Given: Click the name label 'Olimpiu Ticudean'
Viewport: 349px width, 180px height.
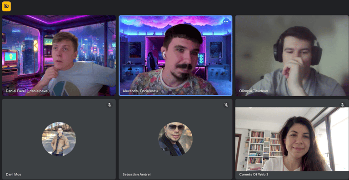Looking at the screenshot, I should [x=254, y=91].
